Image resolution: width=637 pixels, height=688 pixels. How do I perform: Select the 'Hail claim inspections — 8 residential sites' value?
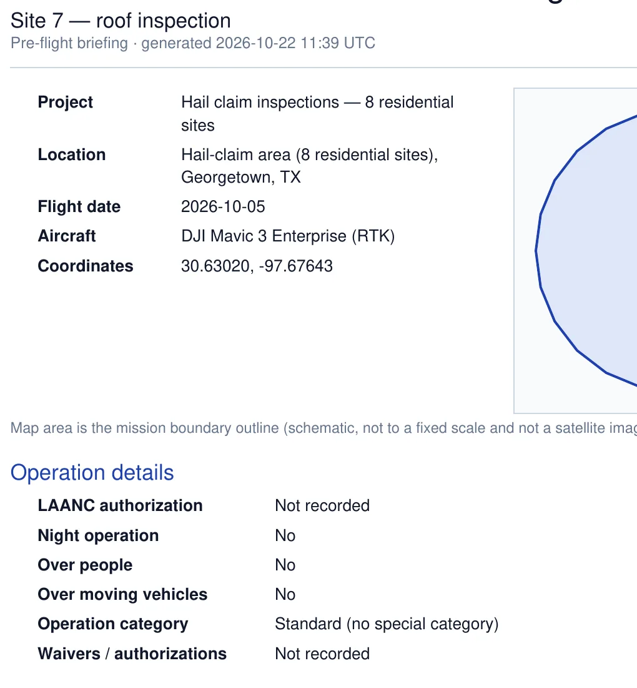317,114
